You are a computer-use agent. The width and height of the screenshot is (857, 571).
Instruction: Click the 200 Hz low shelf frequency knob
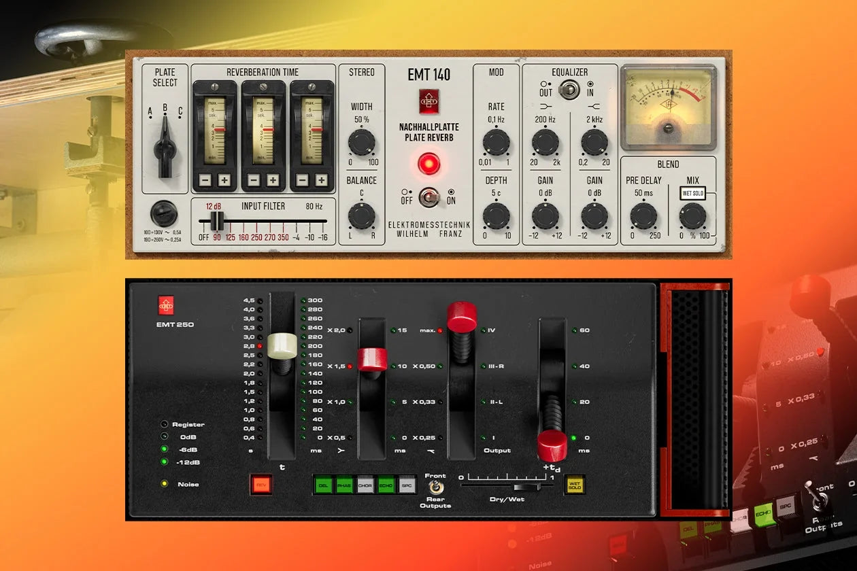(545, 143)
